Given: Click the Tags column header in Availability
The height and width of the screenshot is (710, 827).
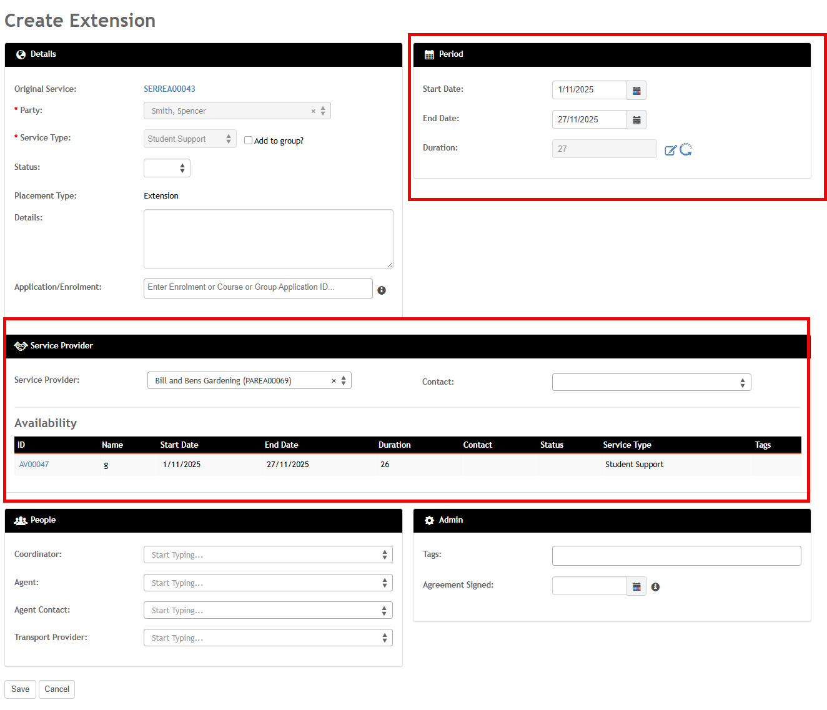Looking at the screenshot, I should pyautogui.click(x=763, y=445).
